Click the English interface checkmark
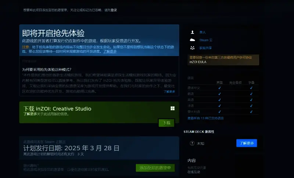Image resolution: width=294 pixels, height=178 pixels. click(219, 100)
